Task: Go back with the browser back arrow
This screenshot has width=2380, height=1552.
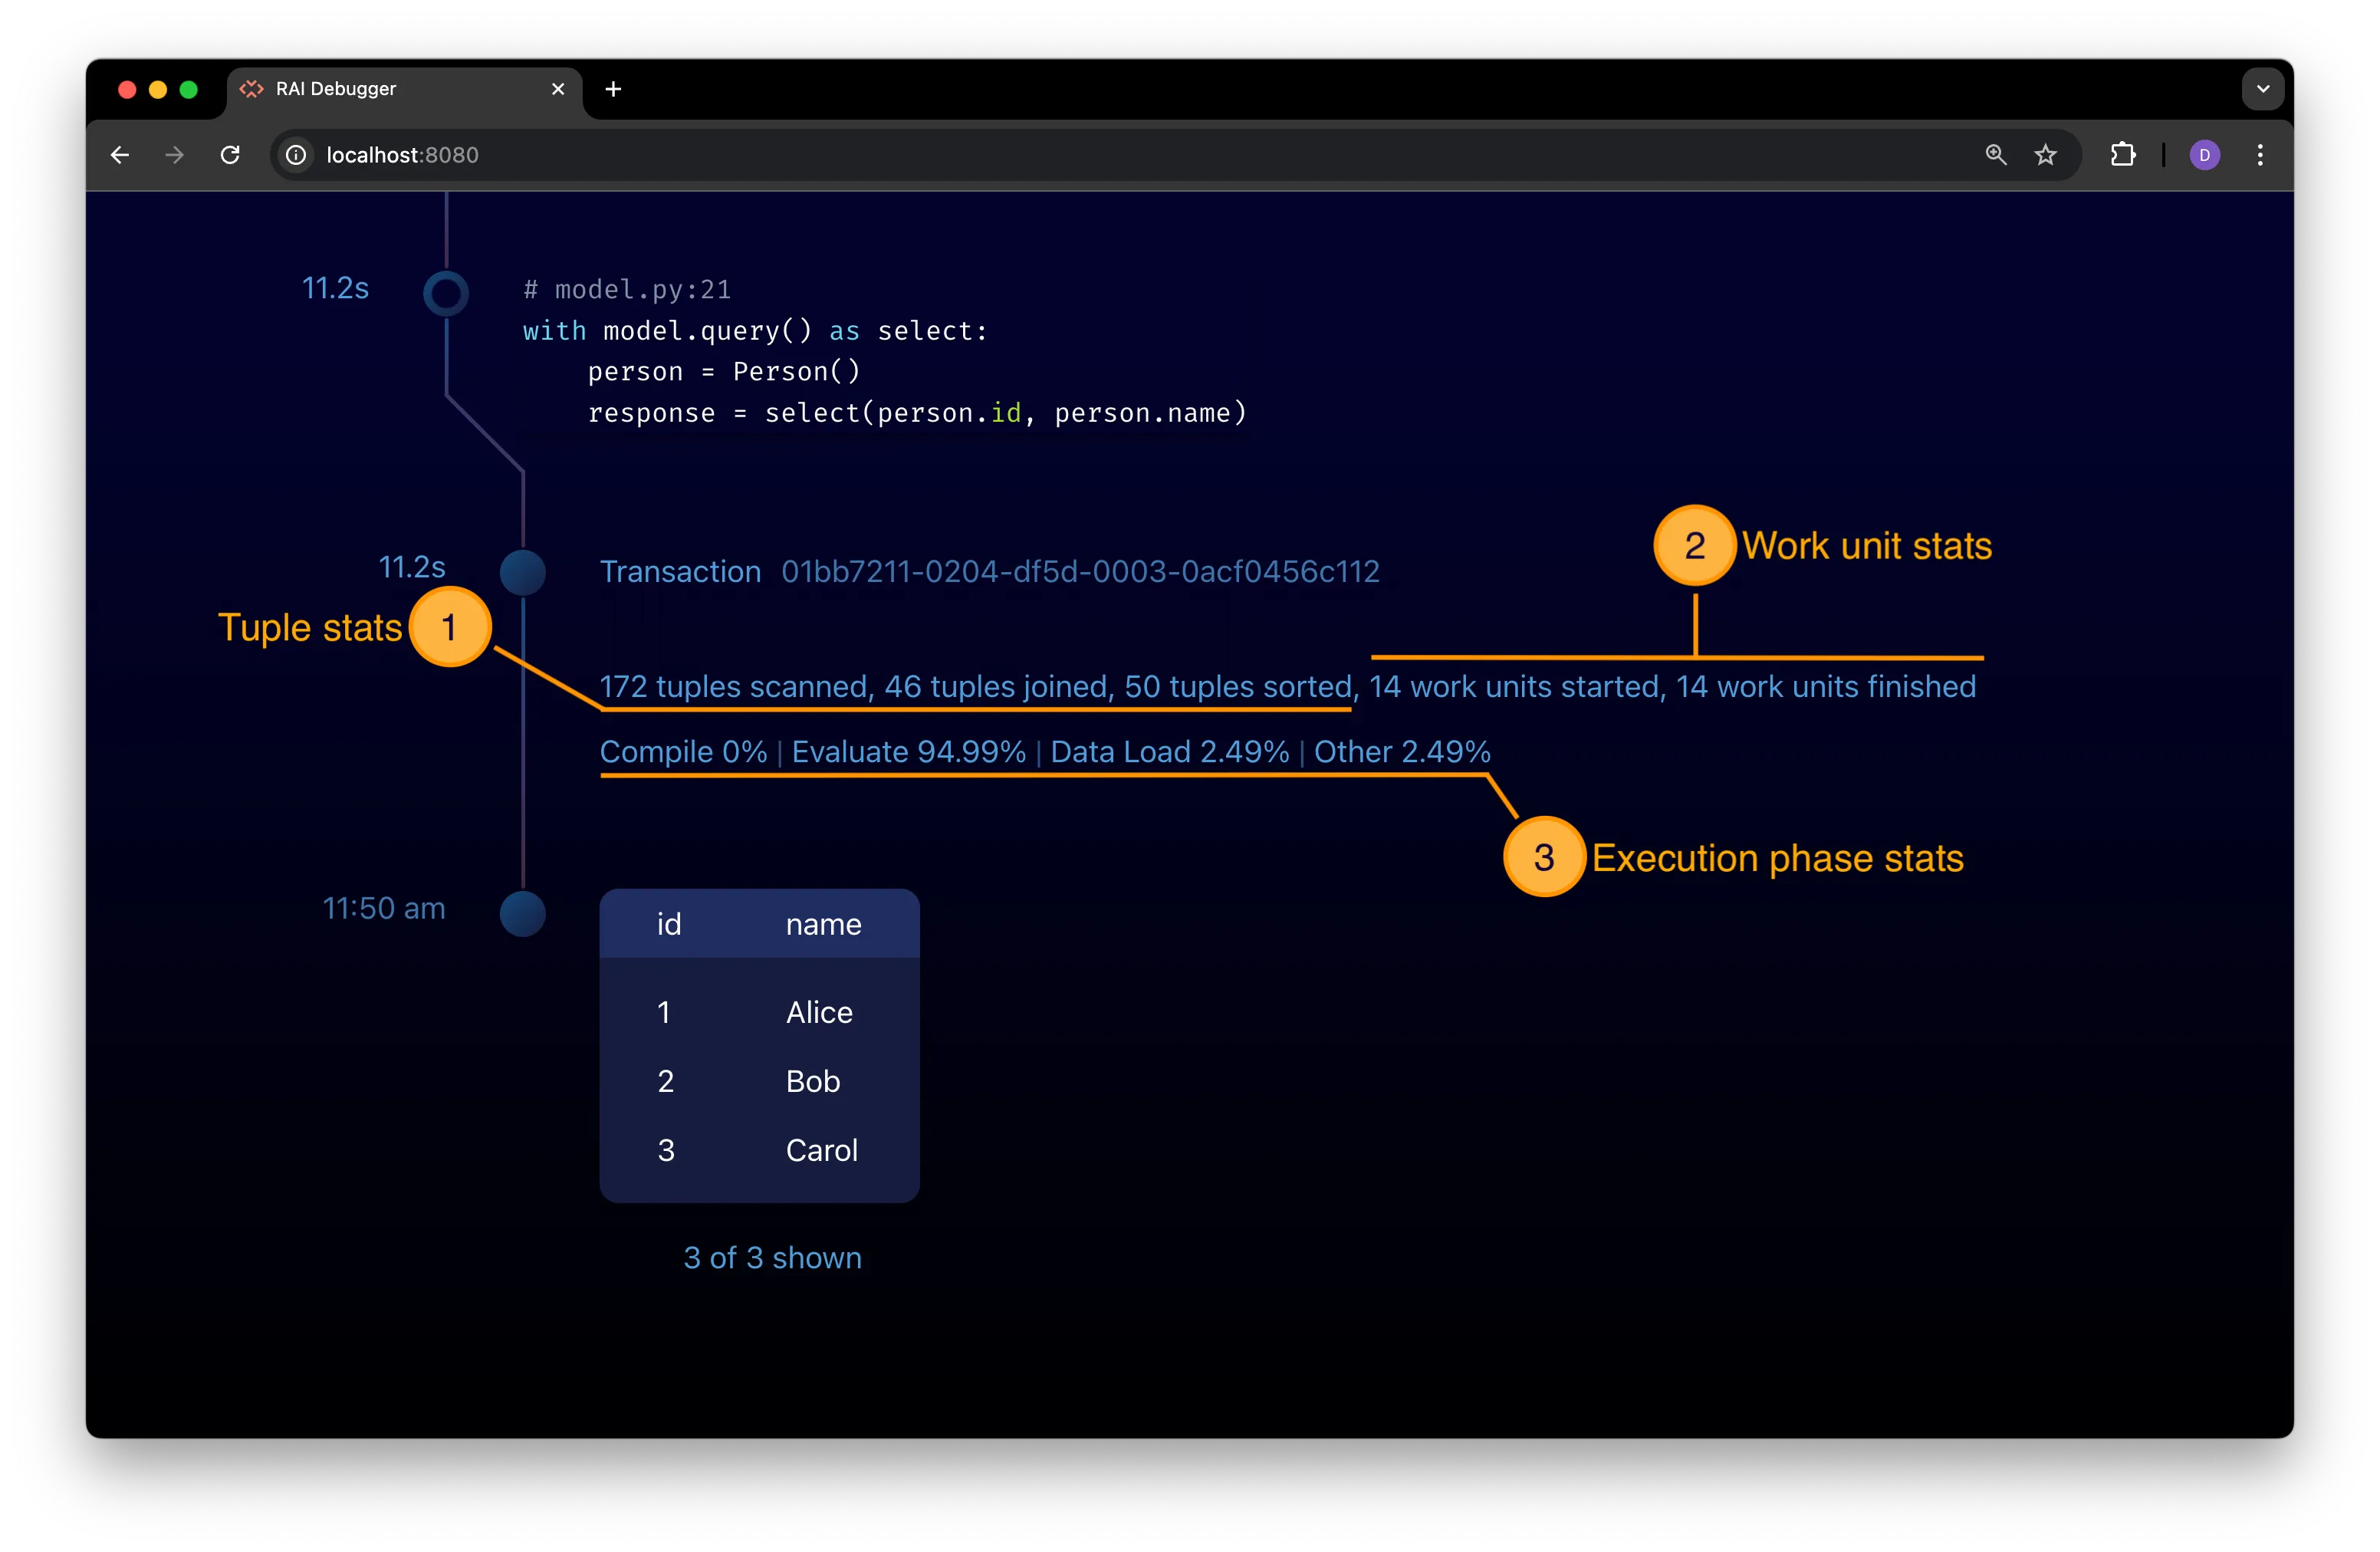Action: click(x=120, y=155)
